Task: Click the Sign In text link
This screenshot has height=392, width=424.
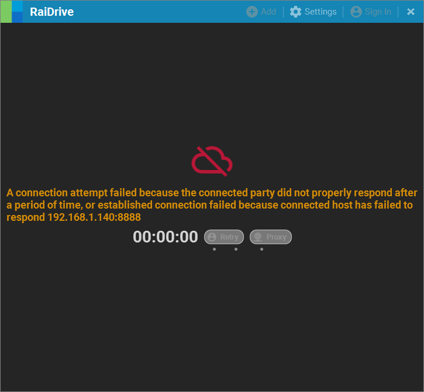Action: tap(378, 12)
